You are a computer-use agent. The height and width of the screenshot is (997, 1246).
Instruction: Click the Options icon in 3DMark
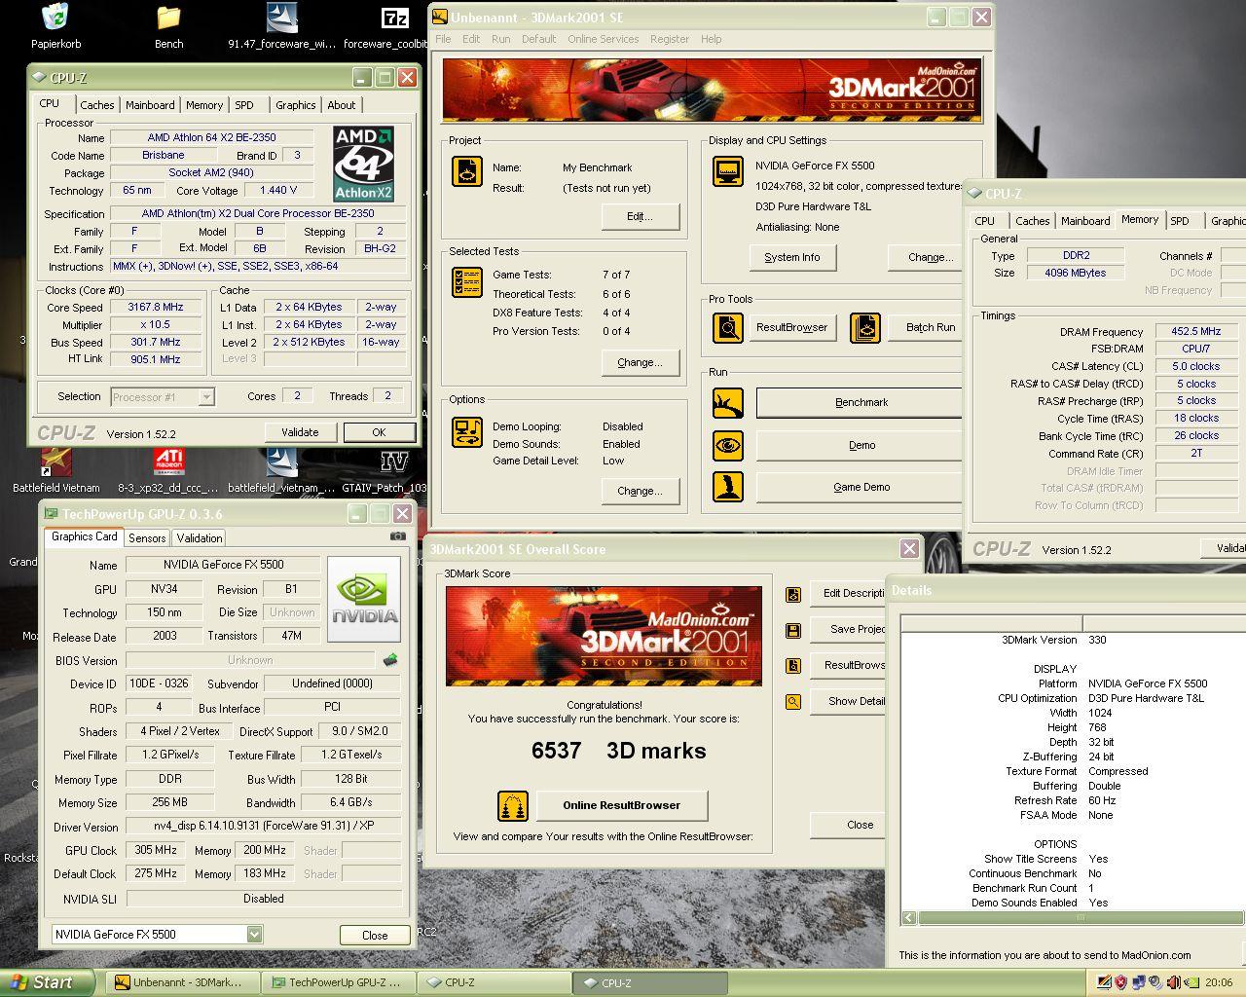(467, 432)
